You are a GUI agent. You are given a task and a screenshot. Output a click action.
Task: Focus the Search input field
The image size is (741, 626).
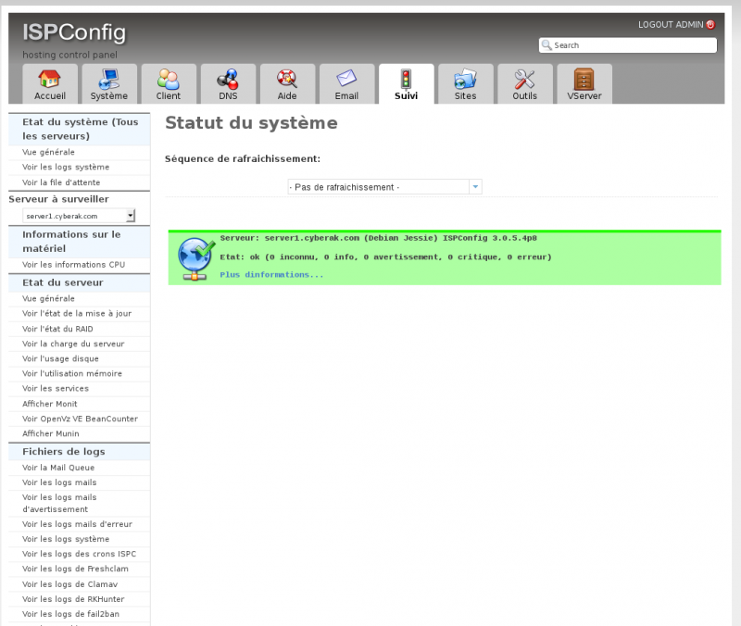(628, 45)
